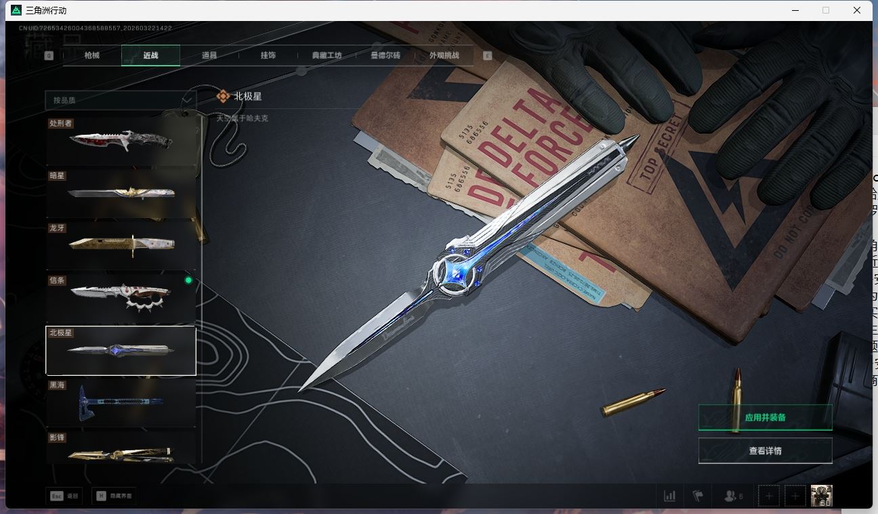The width and height of the screenshot is (878, 514).
Task: Click the second empty squad slot plus
Action: pos(795,496)
